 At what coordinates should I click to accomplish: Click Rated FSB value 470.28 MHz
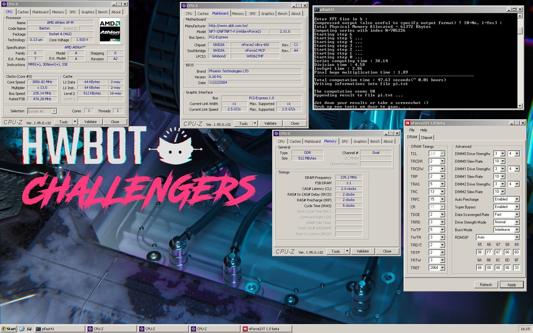pyautogui.click(x=42, y=99)
